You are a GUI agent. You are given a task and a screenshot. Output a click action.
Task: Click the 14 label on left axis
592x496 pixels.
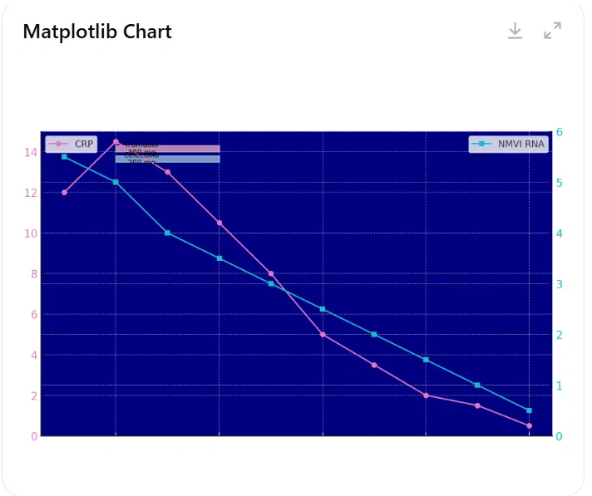coord(31,152)
